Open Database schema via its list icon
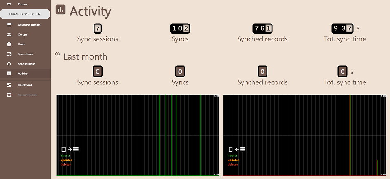The height and width of the screenshot is (179, 390). 9,25
